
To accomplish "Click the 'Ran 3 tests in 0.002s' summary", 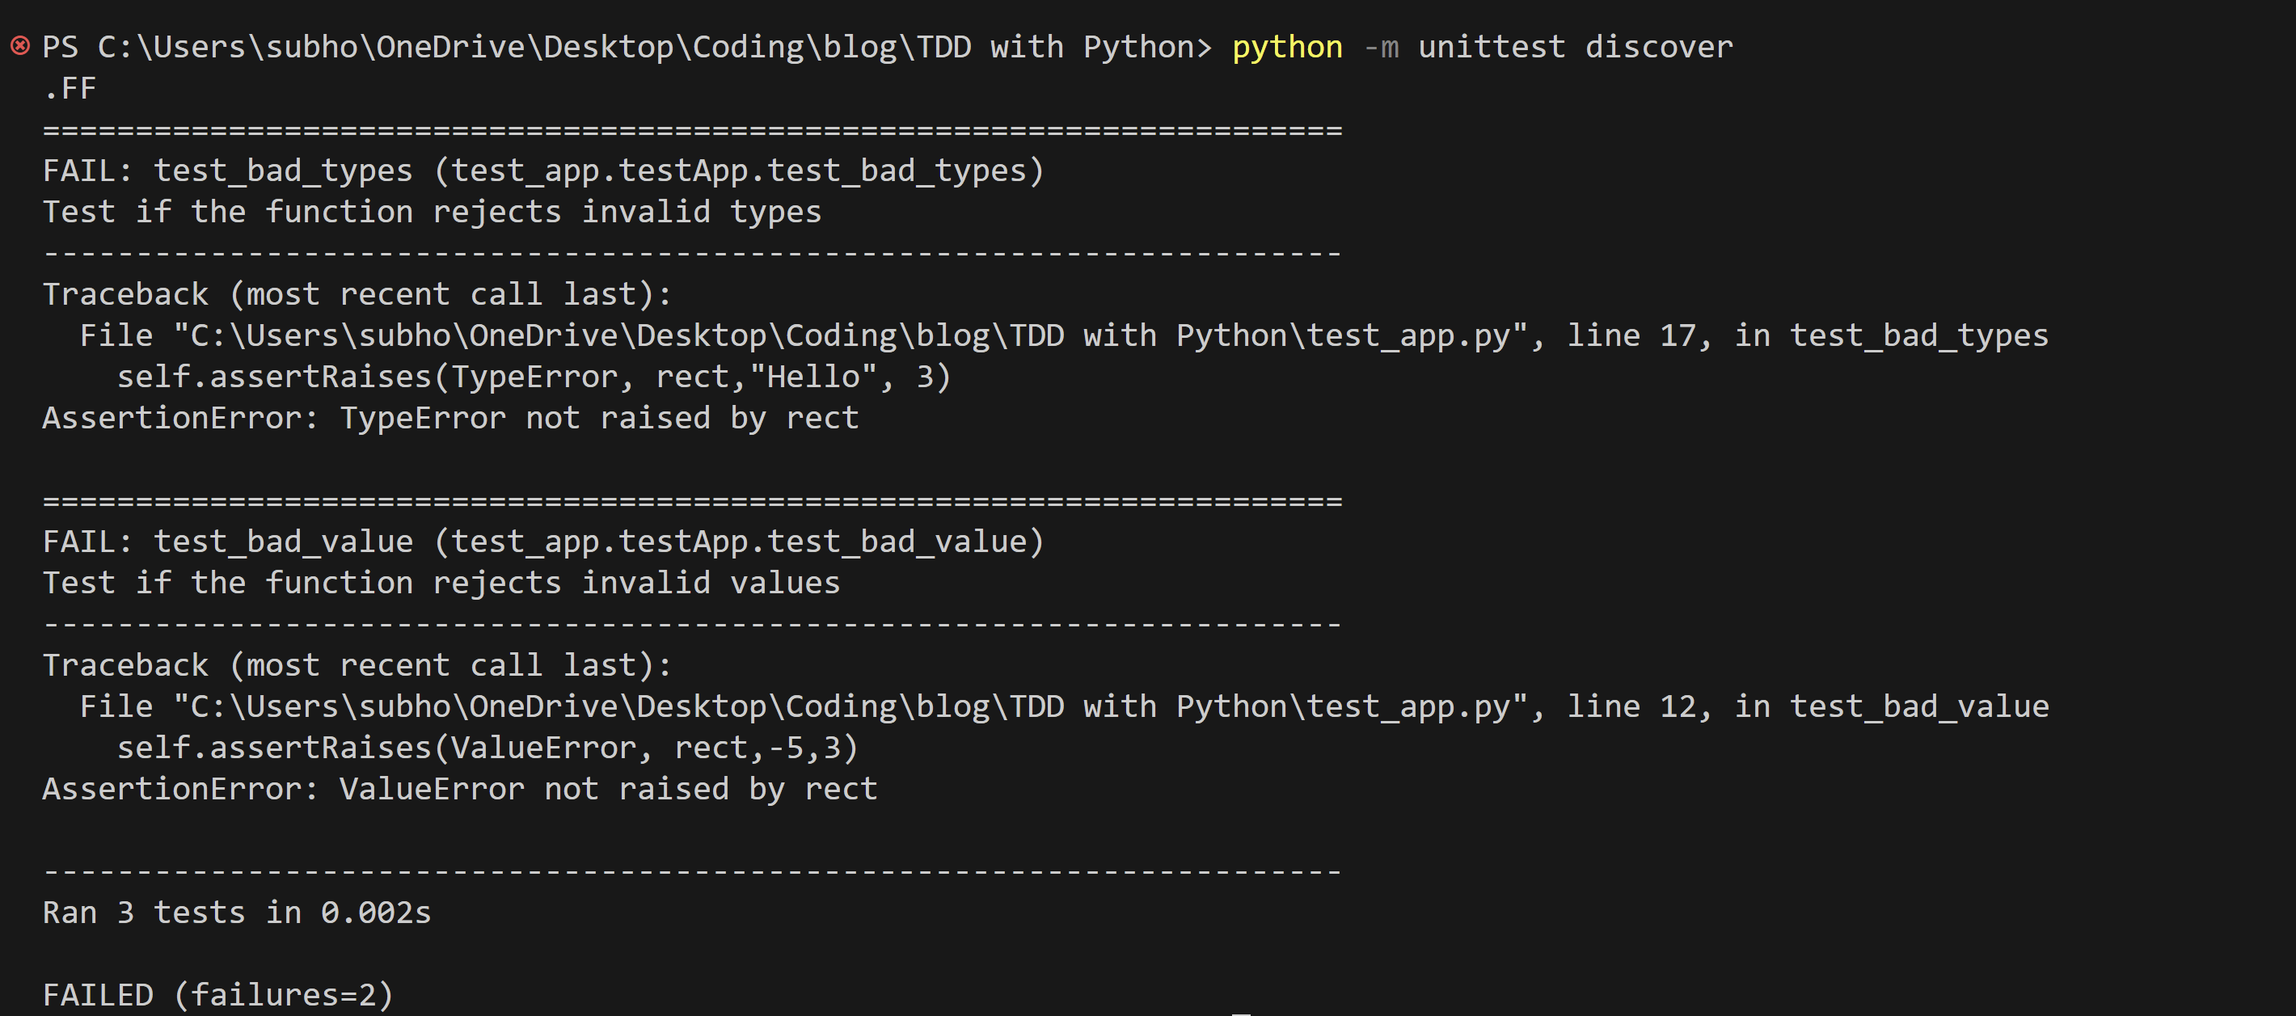I will point(236,912).
